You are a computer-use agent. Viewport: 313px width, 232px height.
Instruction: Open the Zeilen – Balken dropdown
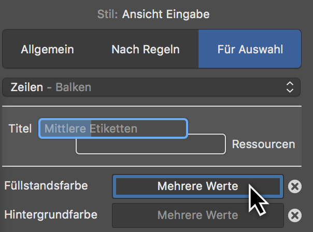coord(151,87)
